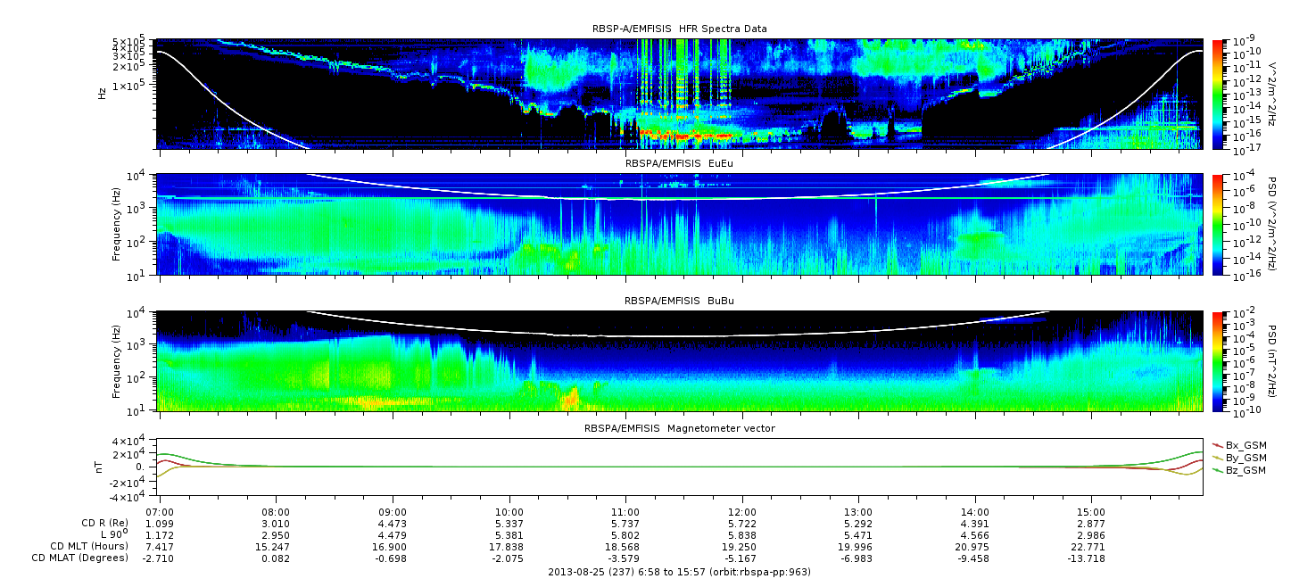Click the RBSPA/EMFISIS EuEu panel title
The width and height of the screenshot is (1291, 587).
coord(680,164)
